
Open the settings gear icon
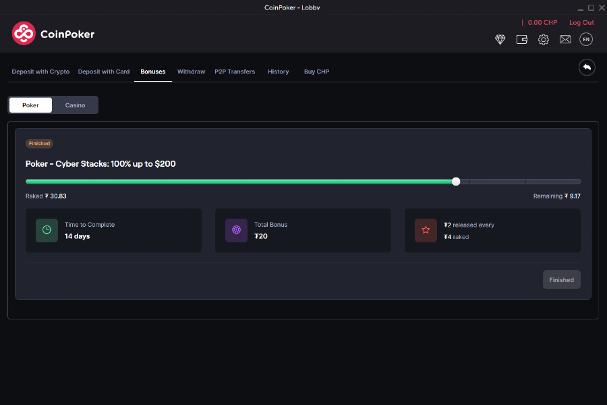544,40
